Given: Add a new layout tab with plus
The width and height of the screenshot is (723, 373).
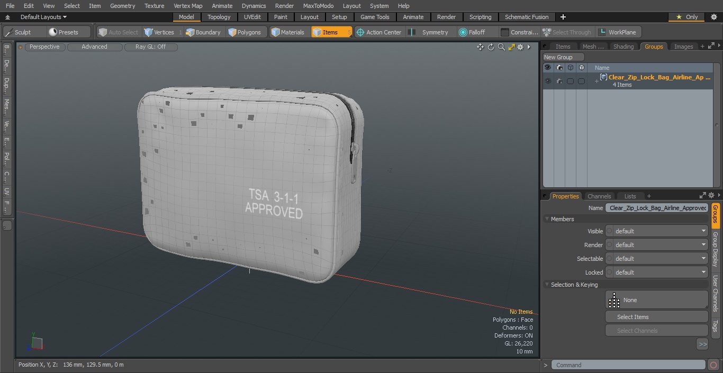Looking at the screenshot, I should click(x=563, y=17).
